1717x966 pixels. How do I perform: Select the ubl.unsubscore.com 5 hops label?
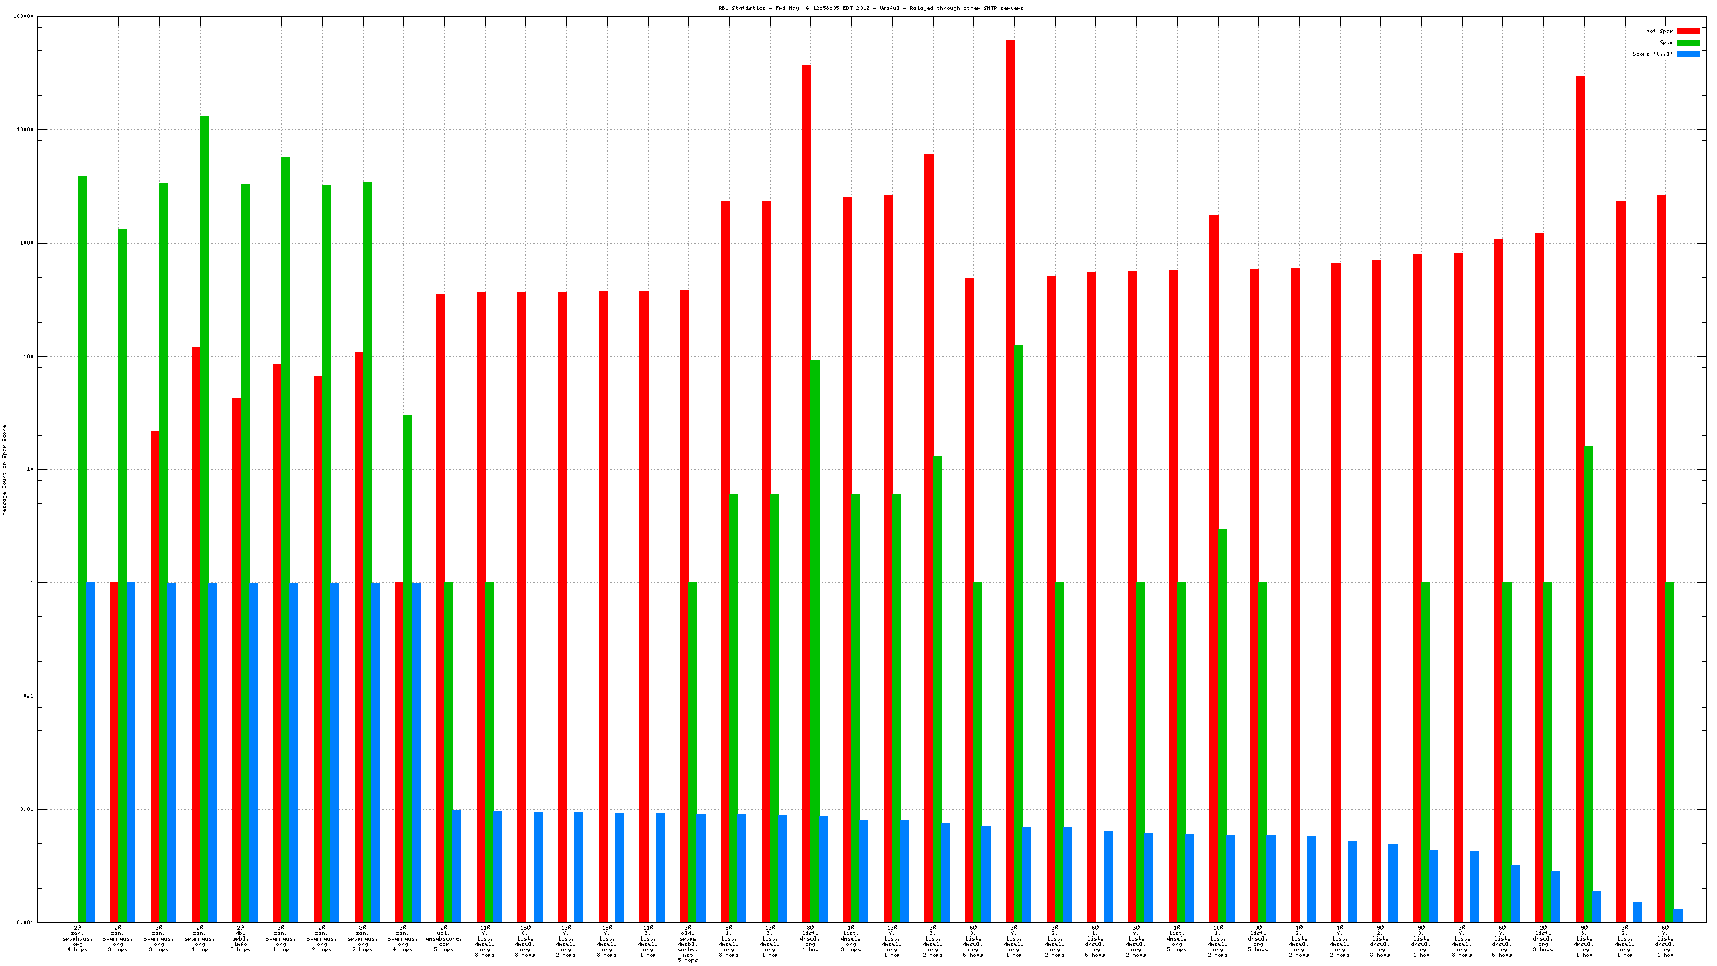tap(444, 938)
